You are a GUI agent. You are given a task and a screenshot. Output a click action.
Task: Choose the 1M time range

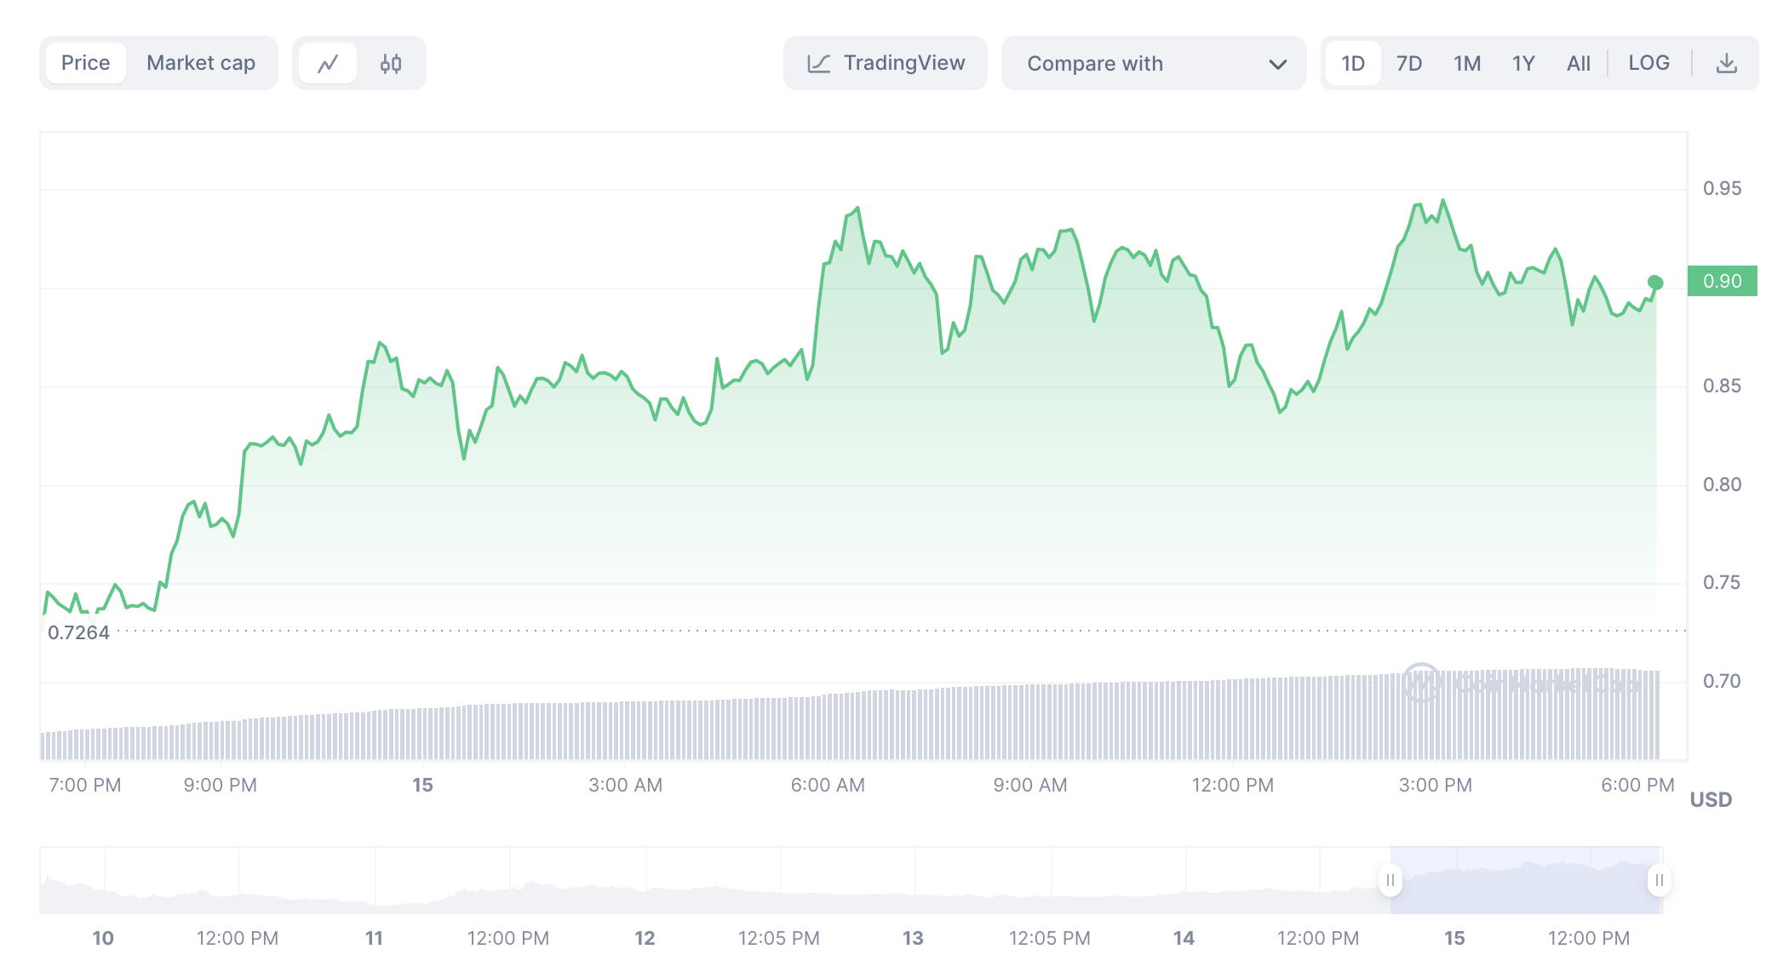[x=1466, y=64]
